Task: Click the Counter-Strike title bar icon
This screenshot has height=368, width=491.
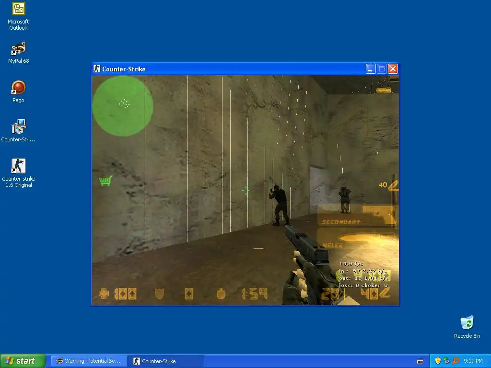Action: 97,69
